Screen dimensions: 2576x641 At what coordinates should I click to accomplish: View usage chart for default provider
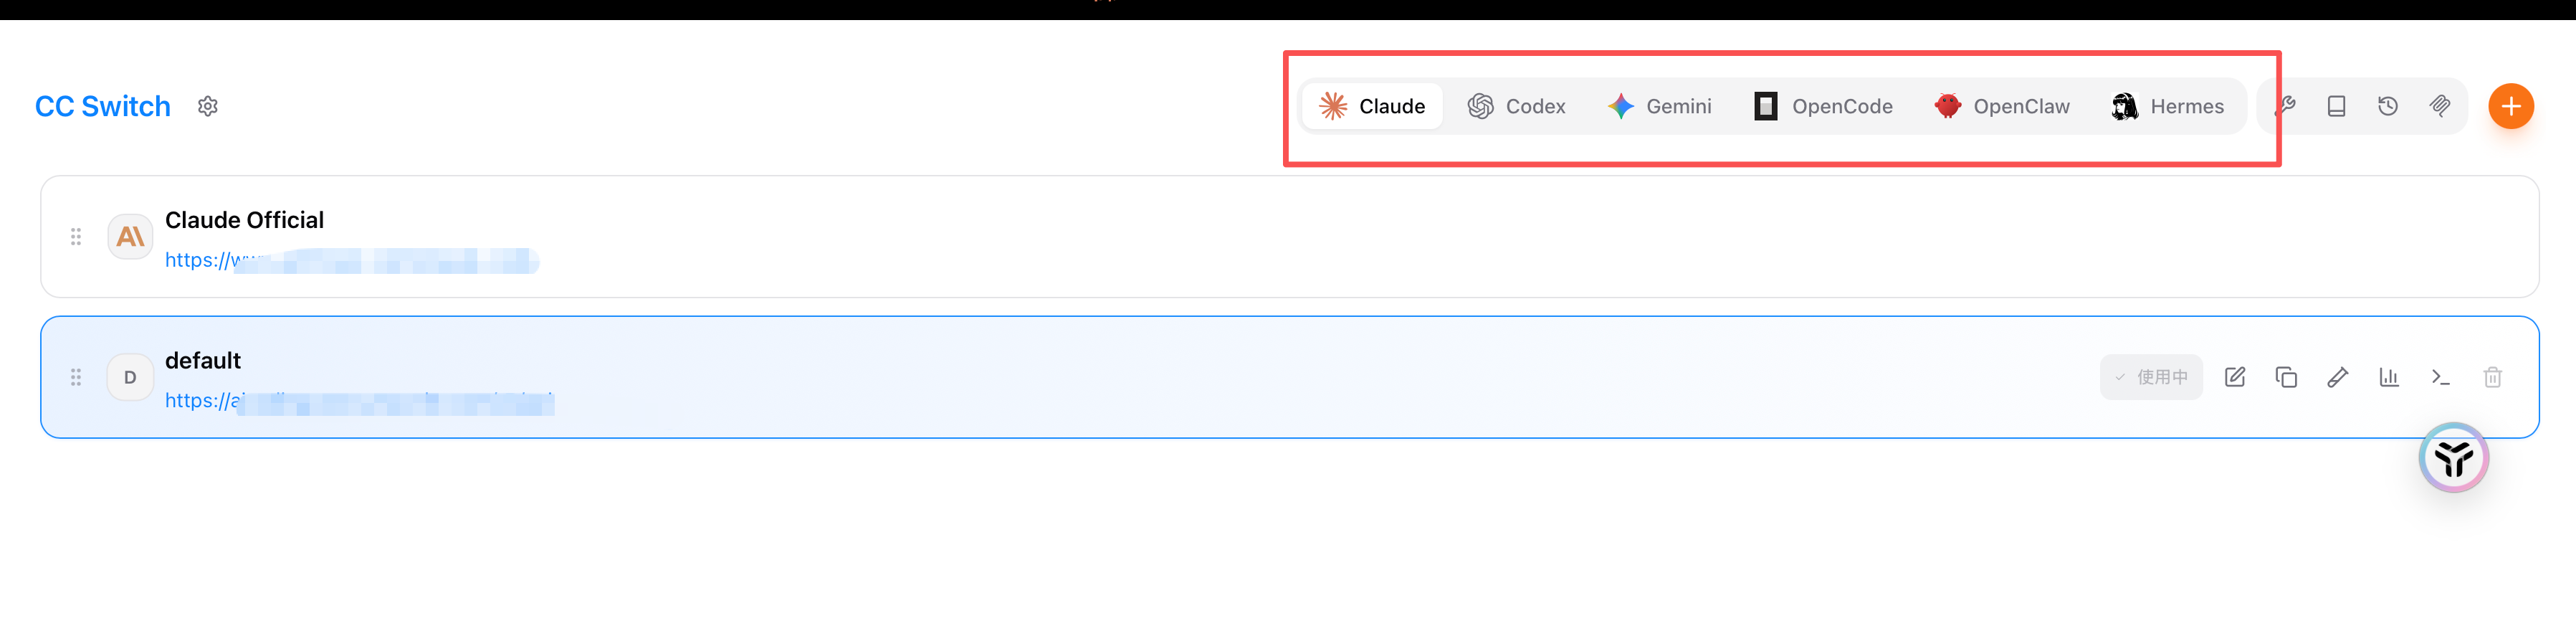click(x=2389, y=377)
